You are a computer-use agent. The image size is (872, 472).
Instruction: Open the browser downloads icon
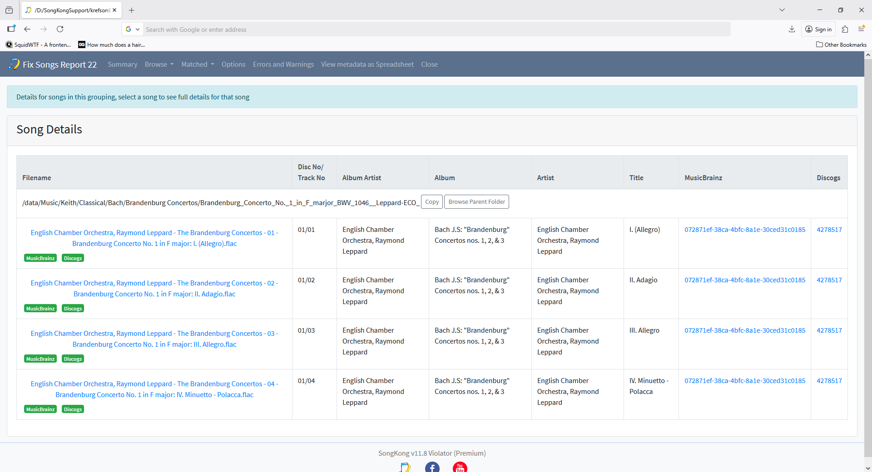[x=792, y=29]
